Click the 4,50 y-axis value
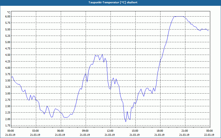Screen dimensions: 221x138 [x=8, y=55]
